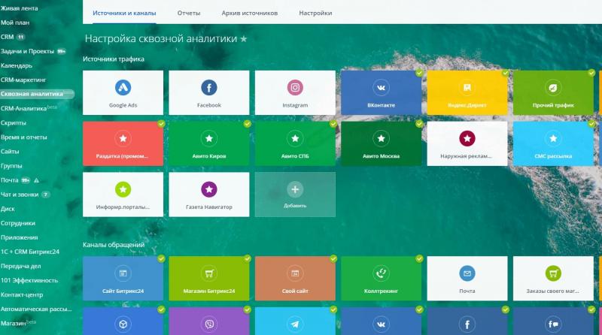The height and width of the screenshot is (335, 602).
Task: Open the Коллтрекинг channel tile
Action: coord(381,278)
